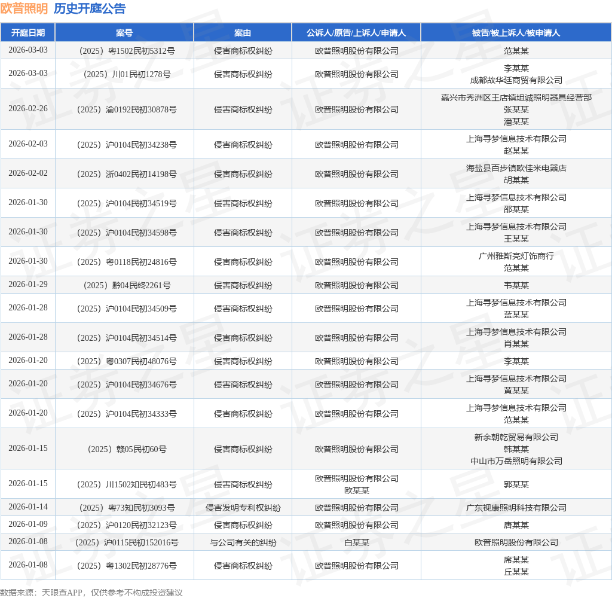Click case number (2025)渝0192民初30878号
This screenshot has width=612, height=598.
click(x=127, y=109)
